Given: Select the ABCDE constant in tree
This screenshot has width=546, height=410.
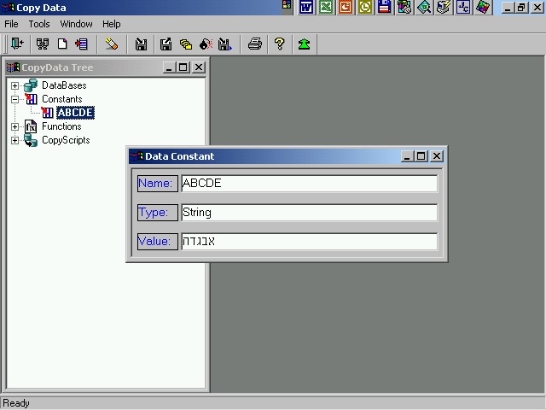Looking at the screenshot, I should [x=75, y=113].
